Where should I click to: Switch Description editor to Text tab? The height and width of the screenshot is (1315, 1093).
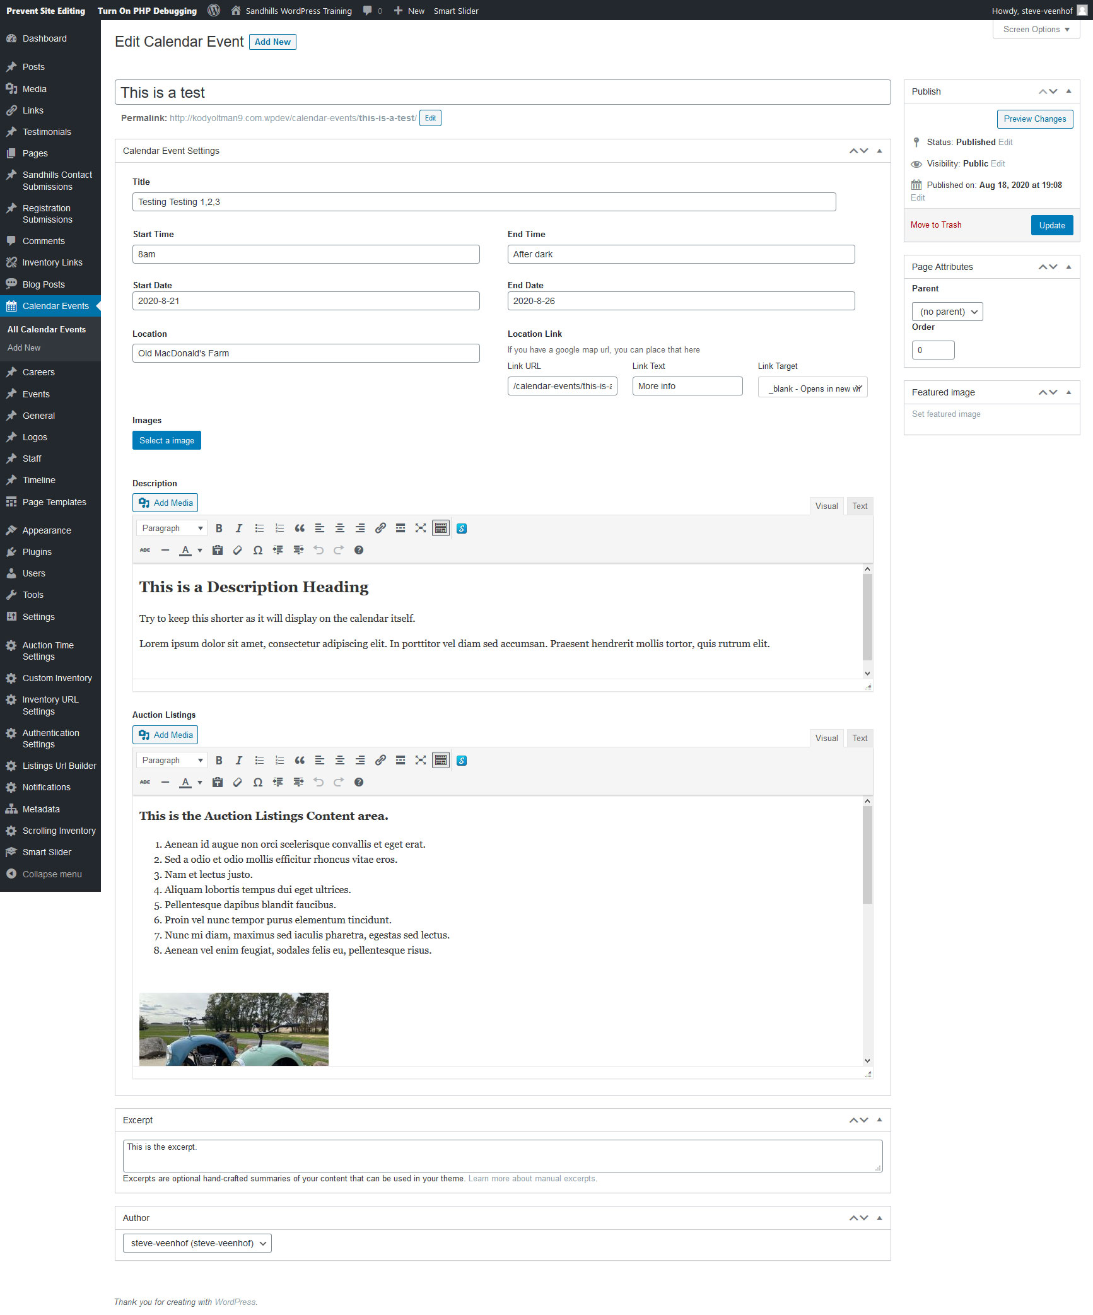(860, 506)
